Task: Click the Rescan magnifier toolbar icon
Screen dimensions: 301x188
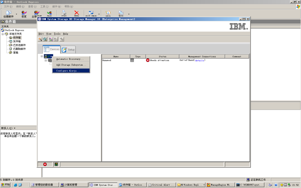Action: click(45, 39)
